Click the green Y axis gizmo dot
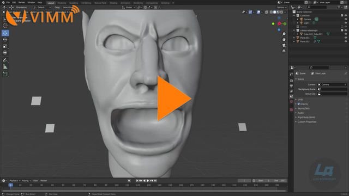 coord(273,24)
